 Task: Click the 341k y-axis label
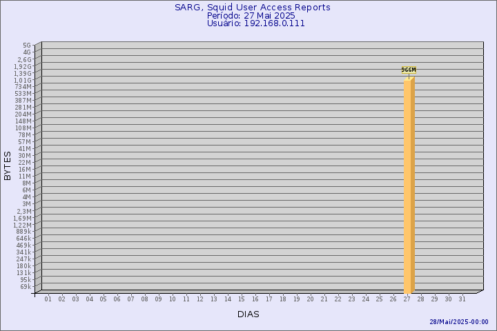tap(23, 252)
